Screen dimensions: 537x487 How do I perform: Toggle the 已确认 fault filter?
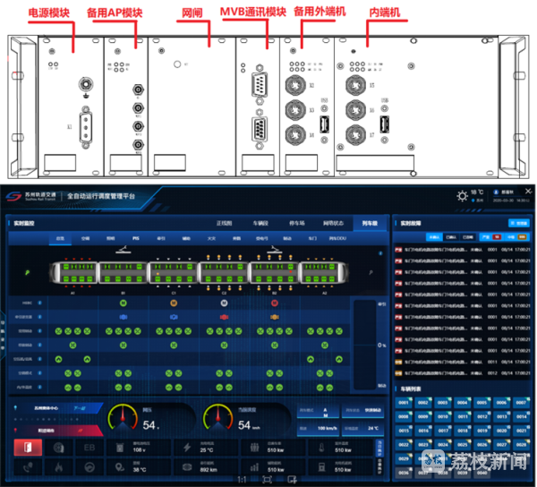tap(450, 237)
